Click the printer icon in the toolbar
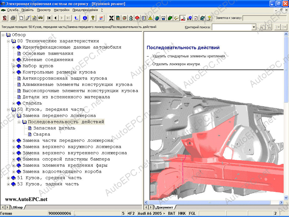 (x=13, y=18)
